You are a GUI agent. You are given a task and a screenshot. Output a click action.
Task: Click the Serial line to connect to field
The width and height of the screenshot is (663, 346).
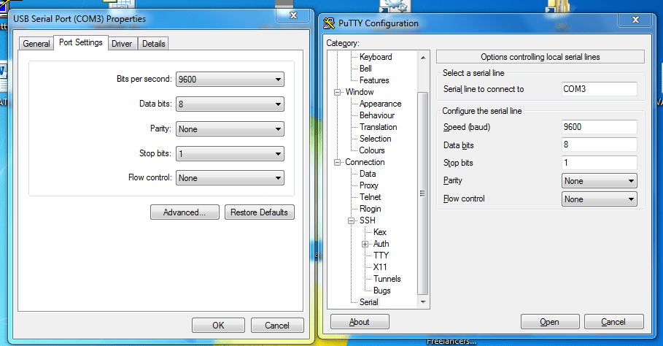point(599,89)
